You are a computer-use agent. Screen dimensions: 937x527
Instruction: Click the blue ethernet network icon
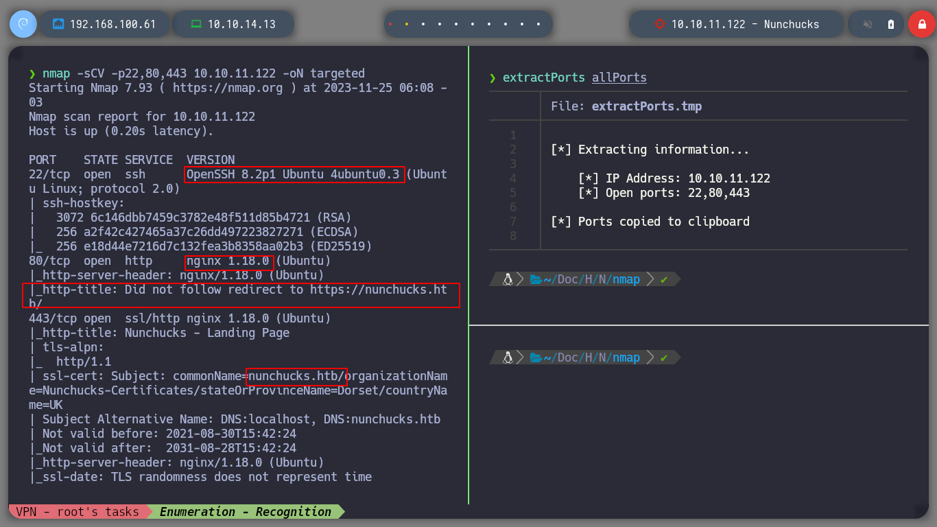(x=58, y=24)
